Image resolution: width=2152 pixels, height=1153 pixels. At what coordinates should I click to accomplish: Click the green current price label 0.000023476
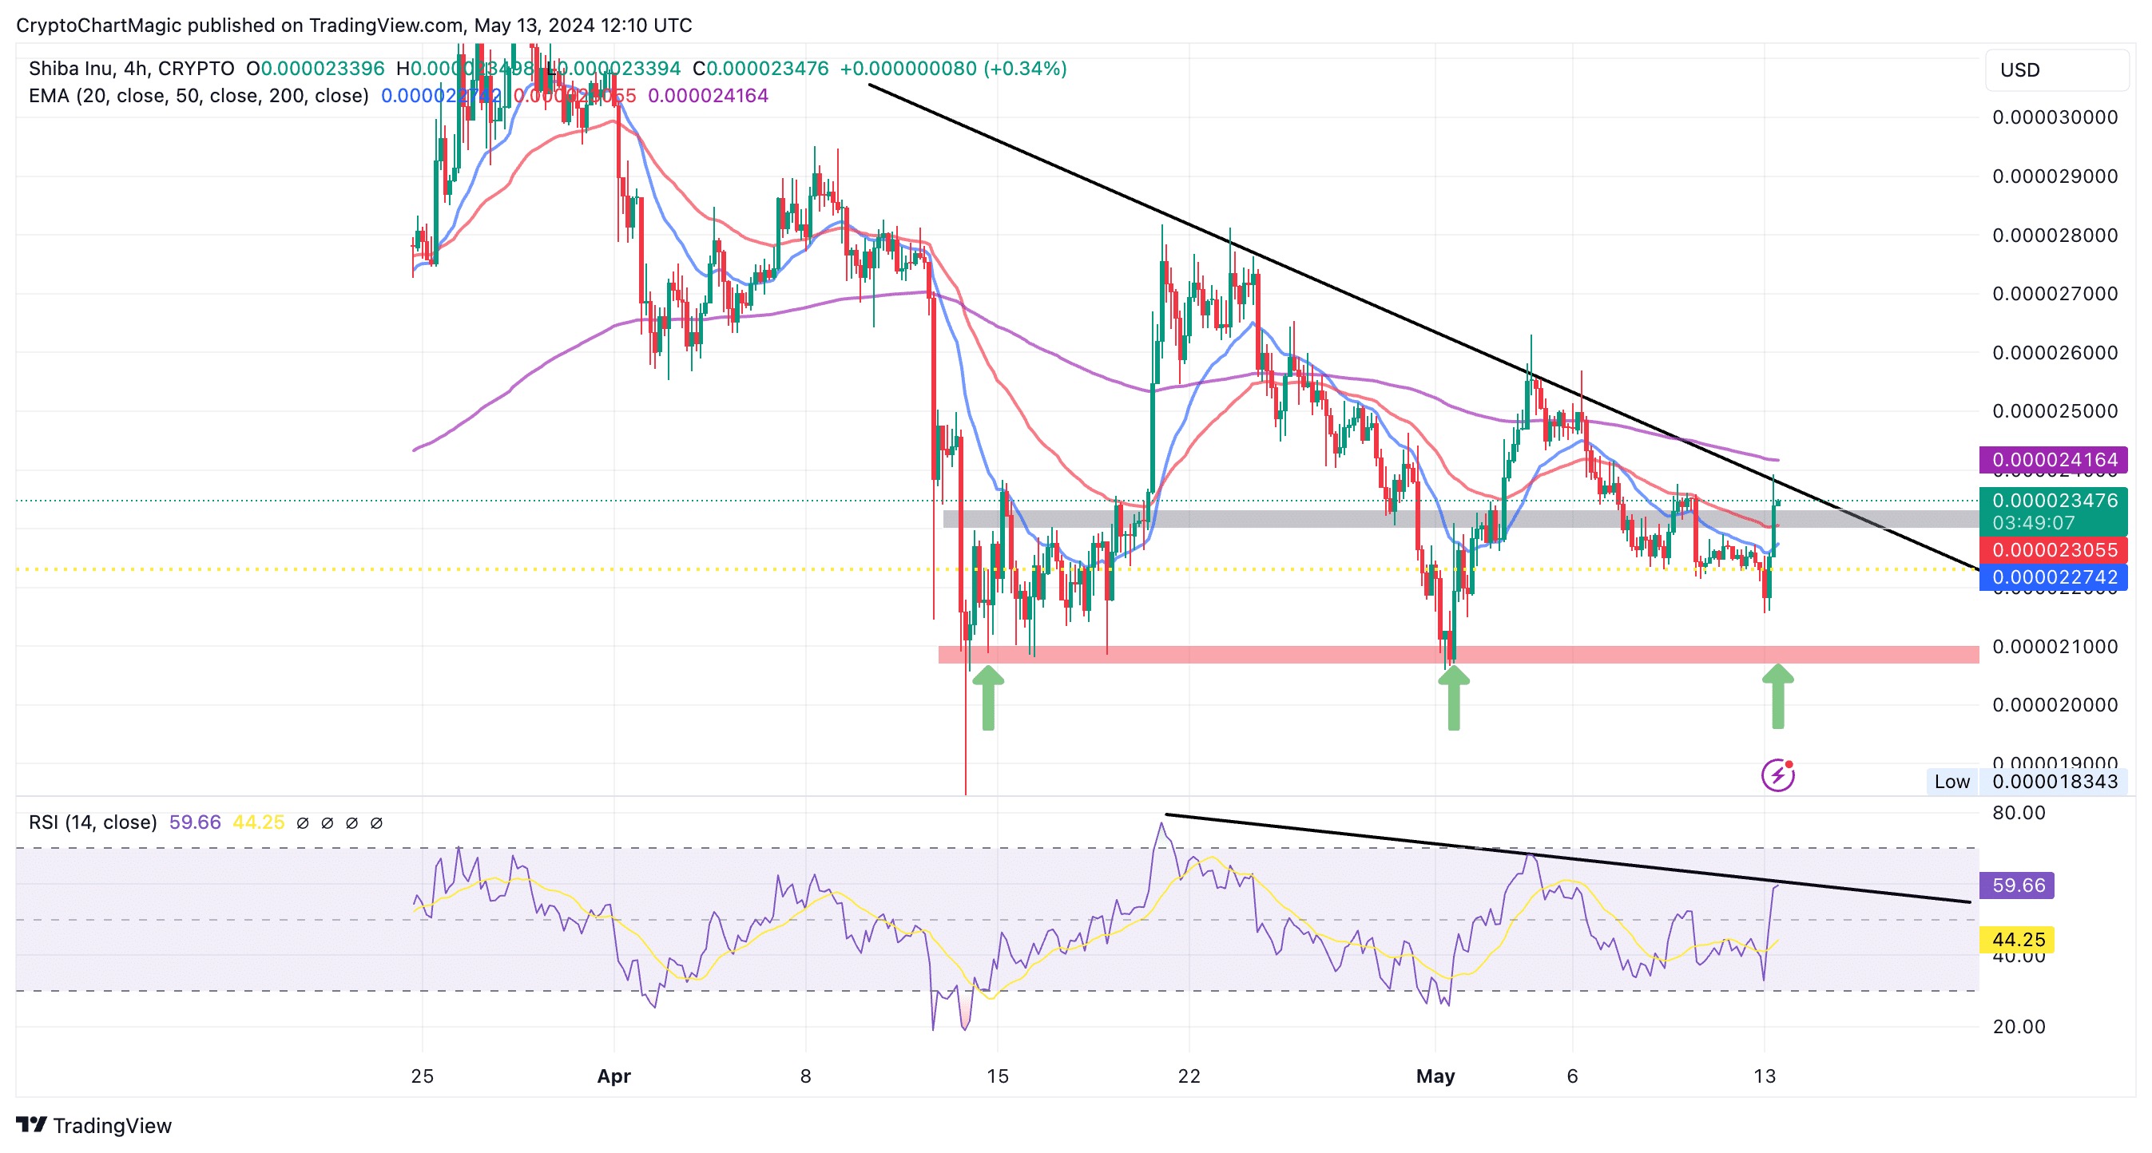2054,501
